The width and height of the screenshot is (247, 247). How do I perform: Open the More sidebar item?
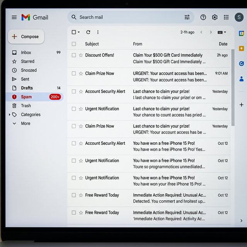pyautogui.click(x=25, y=123)
